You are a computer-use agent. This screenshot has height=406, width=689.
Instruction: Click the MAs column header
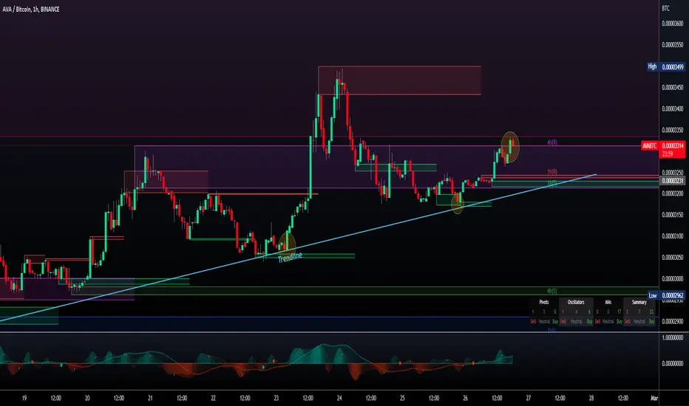pyautogui.click(x=608, y=302)
